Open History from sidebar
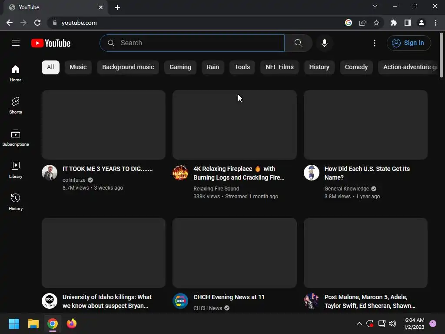This screenshot has height=334, width=445. click(x=16, y=202)
